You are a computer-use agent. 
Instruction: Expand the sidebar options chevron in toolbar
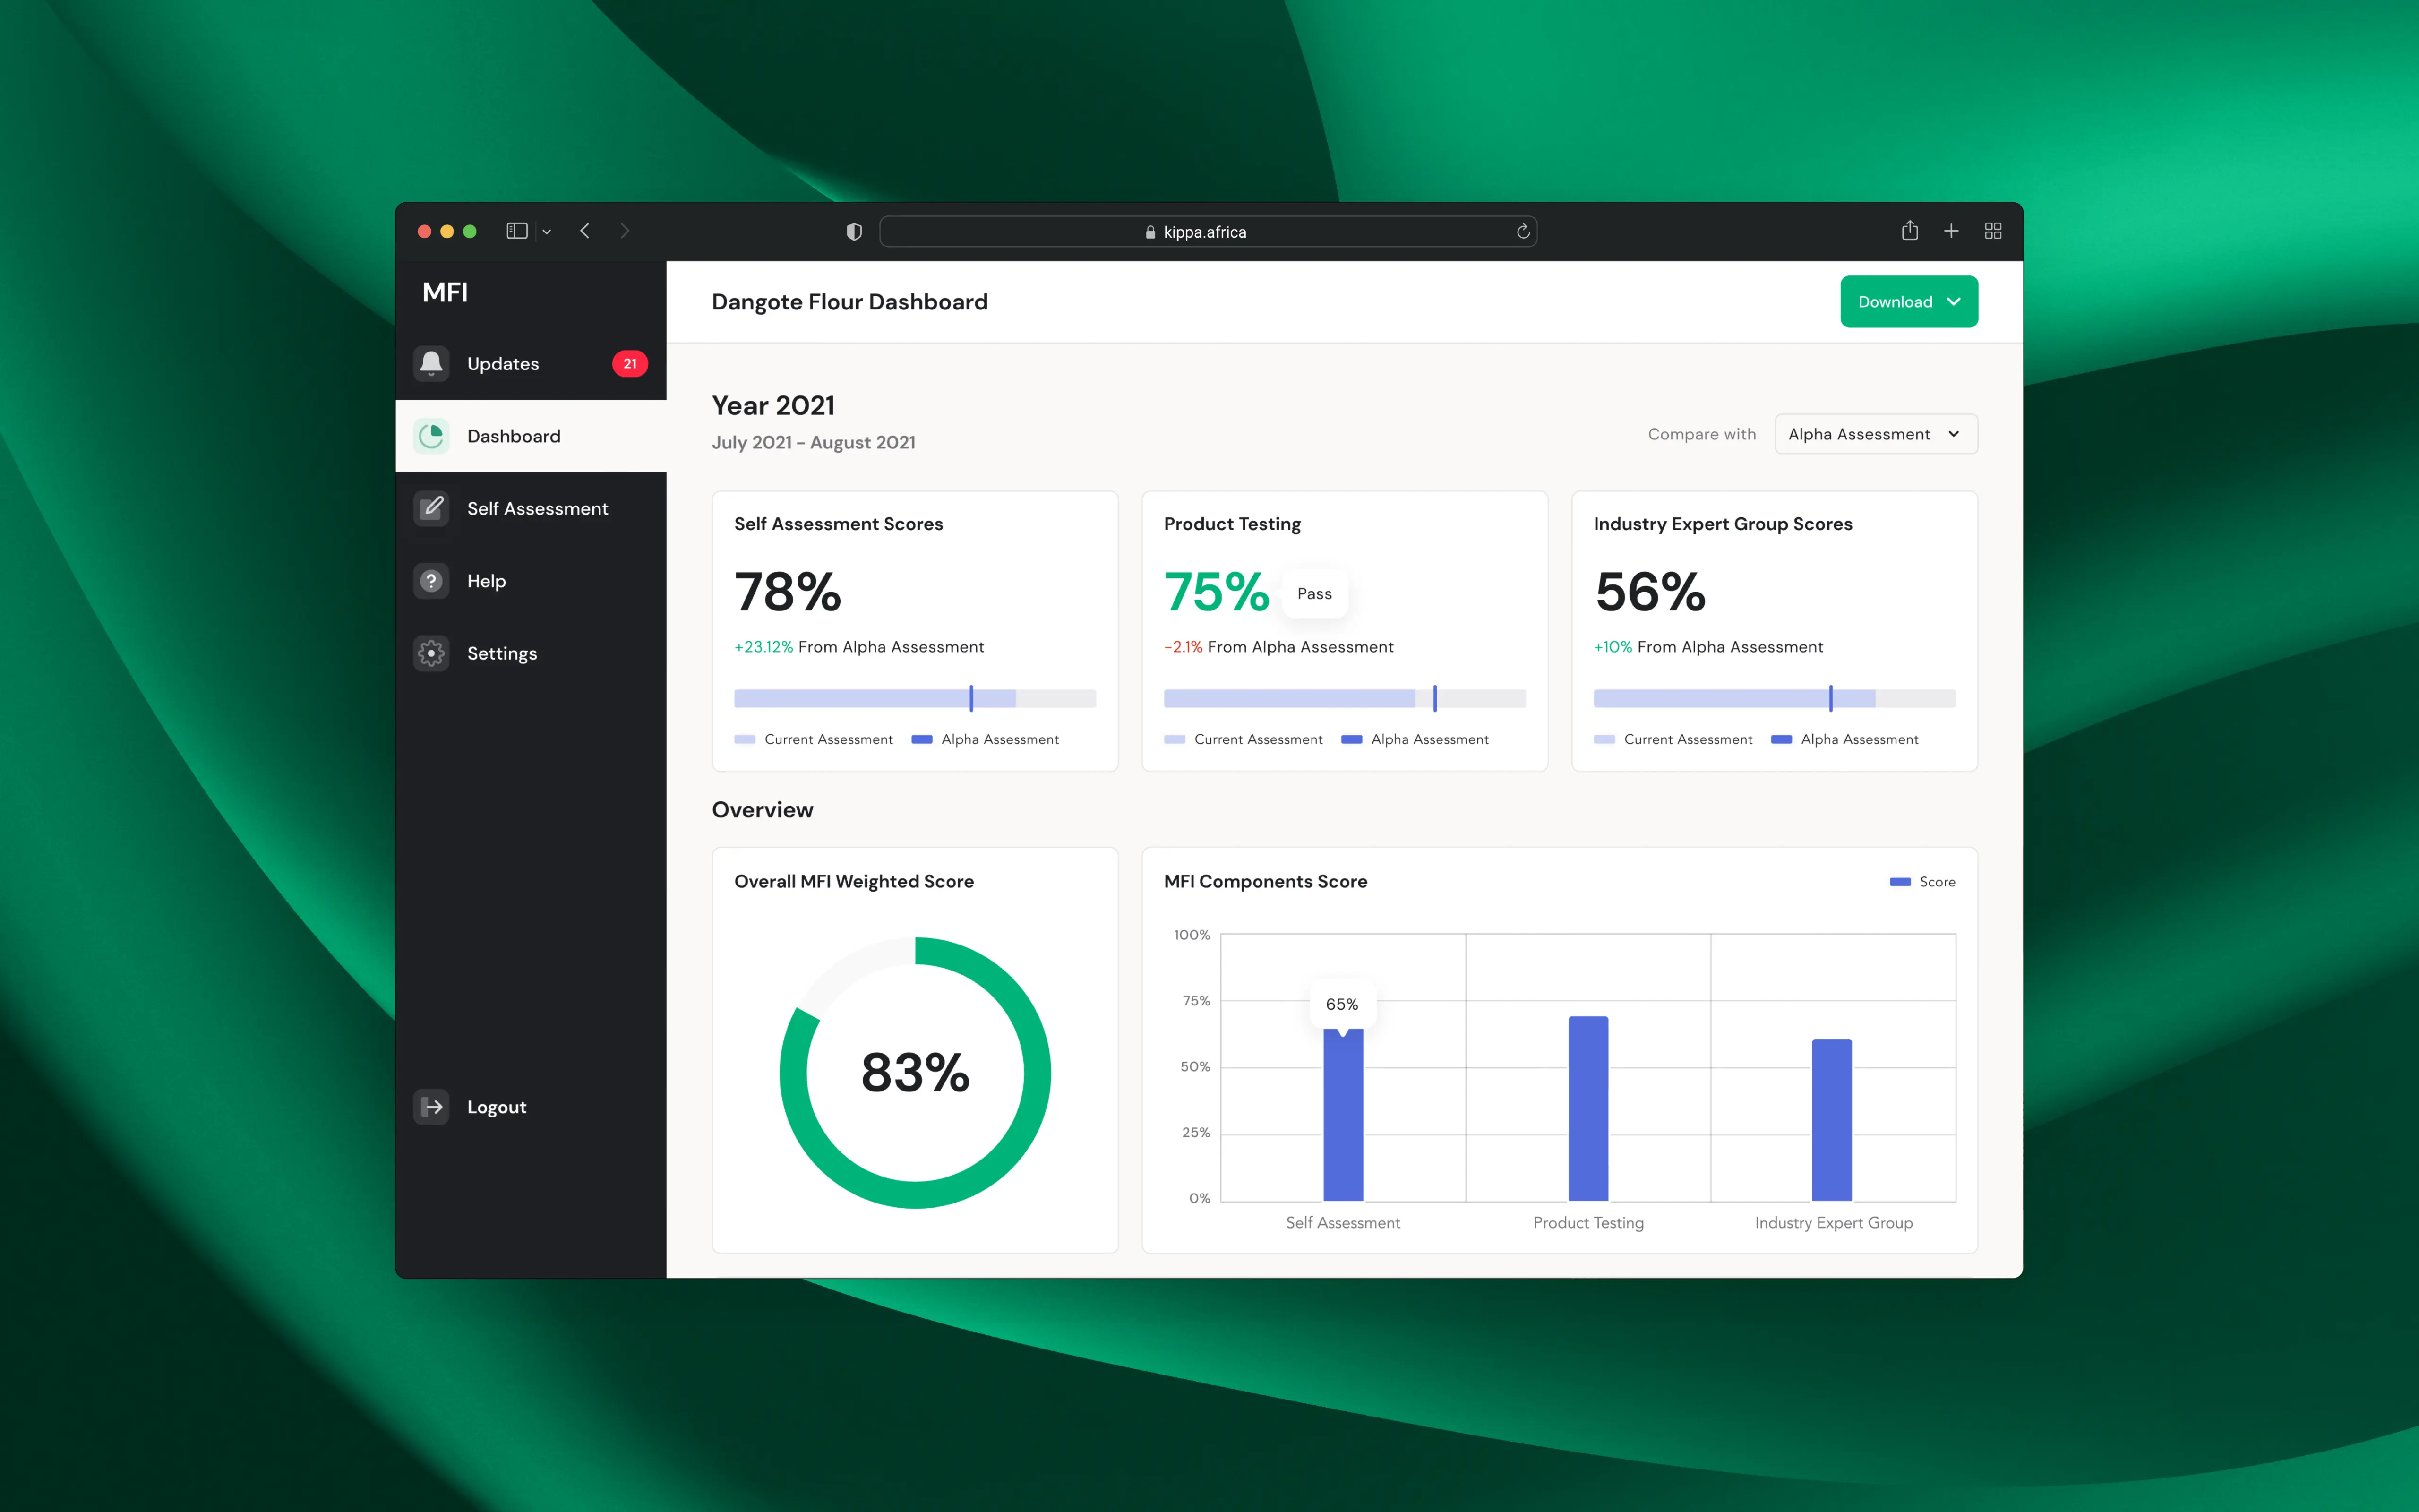coord(547,231)
